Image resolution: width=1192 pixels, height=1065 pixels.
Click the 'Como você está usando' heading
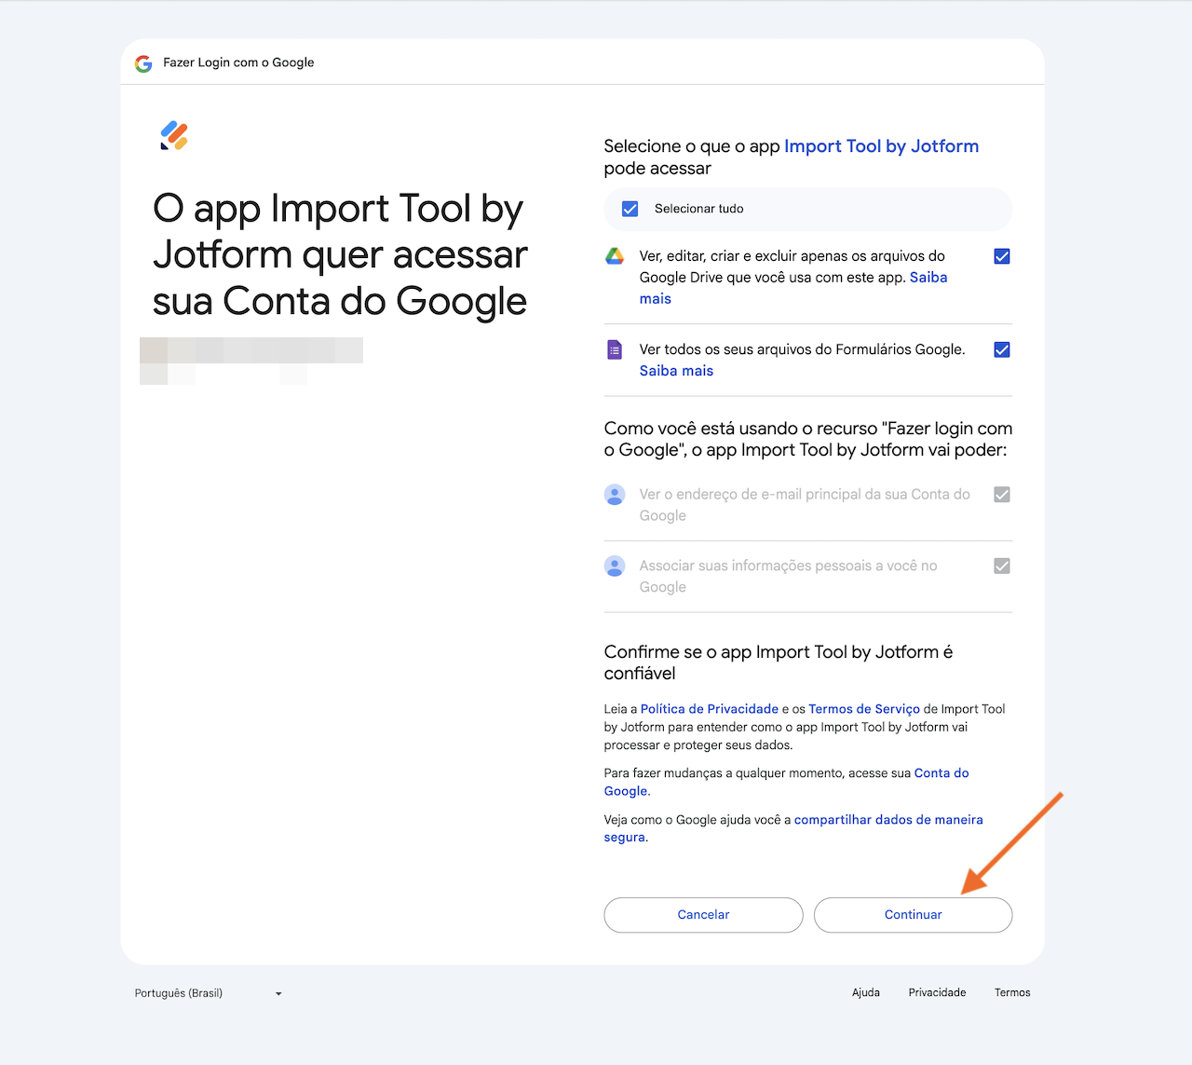point(808,439)
